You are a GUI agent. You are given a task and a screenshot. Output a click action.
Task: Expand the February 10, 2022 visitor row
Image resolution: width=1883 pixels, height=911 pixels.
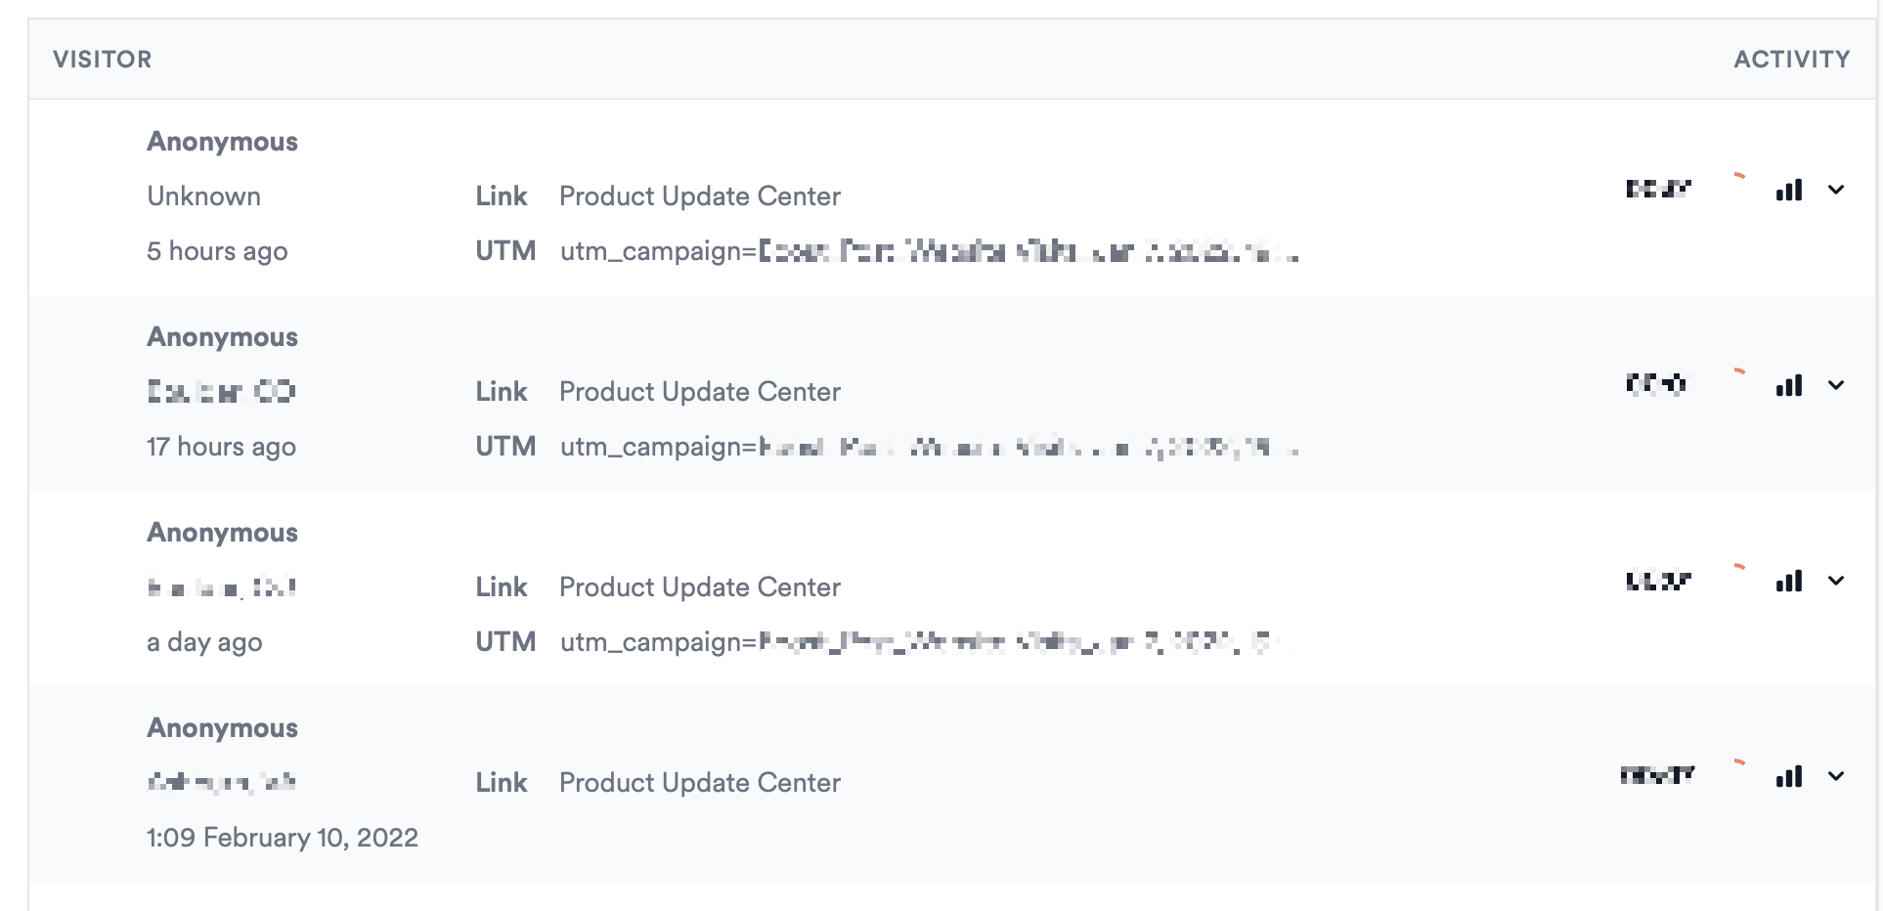pos(1836,777)
